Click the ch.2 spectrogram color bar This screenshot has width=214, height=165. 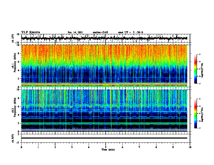(x=195, y=114)
